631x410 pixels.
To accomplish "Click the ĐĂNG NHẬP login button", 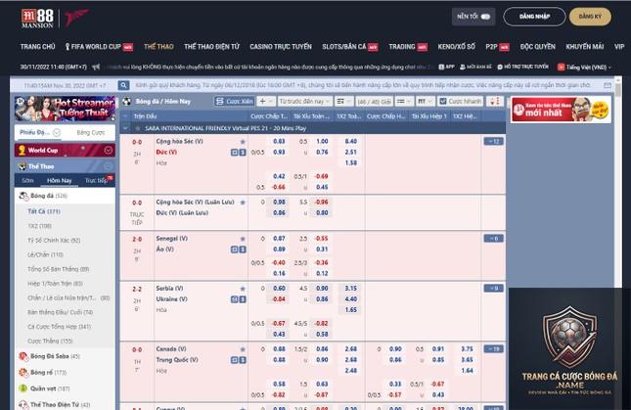I will [534, 17].
